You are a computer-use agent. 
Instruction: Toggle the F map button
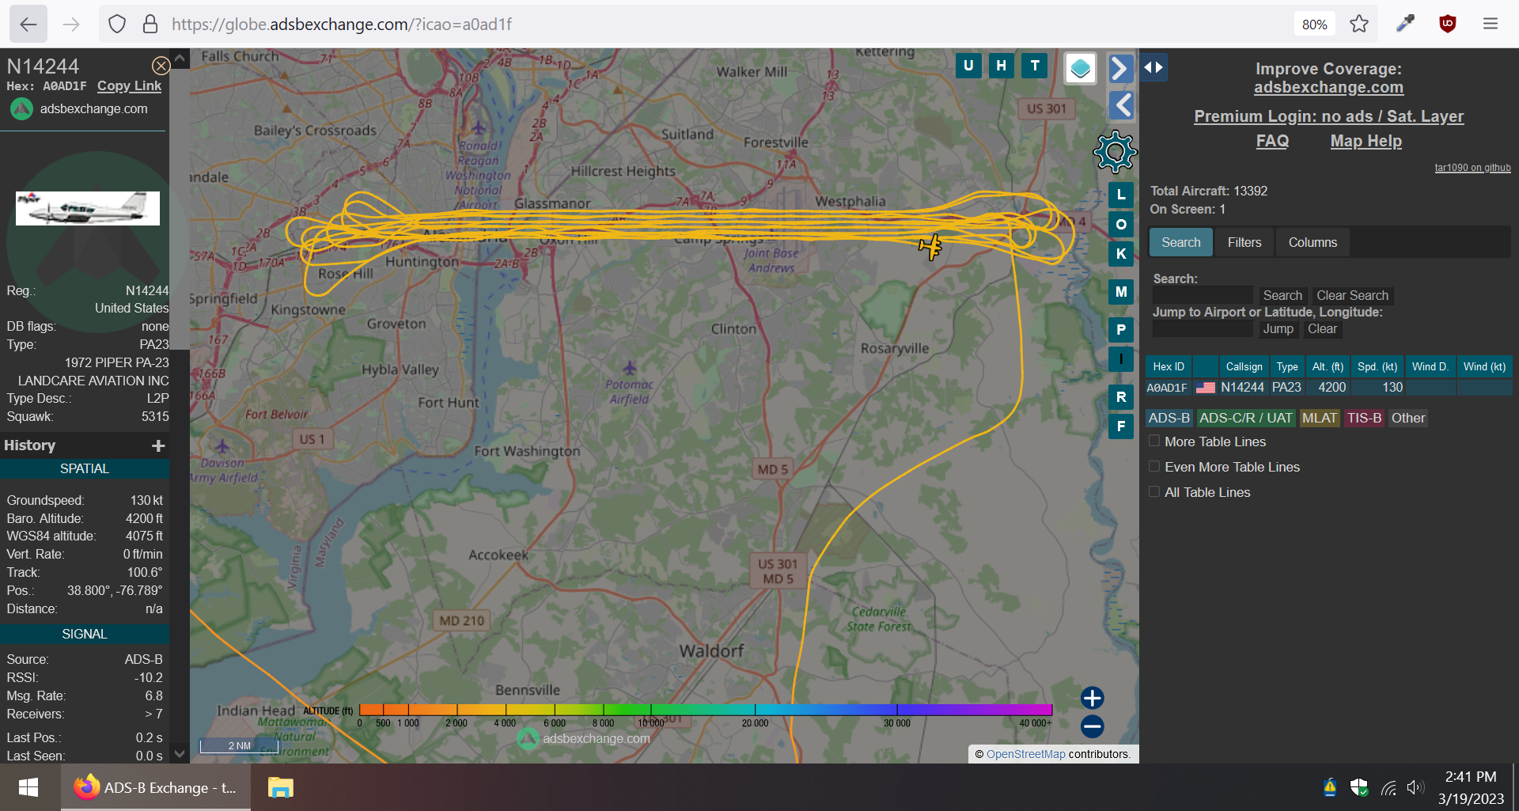click(1121, 426)
